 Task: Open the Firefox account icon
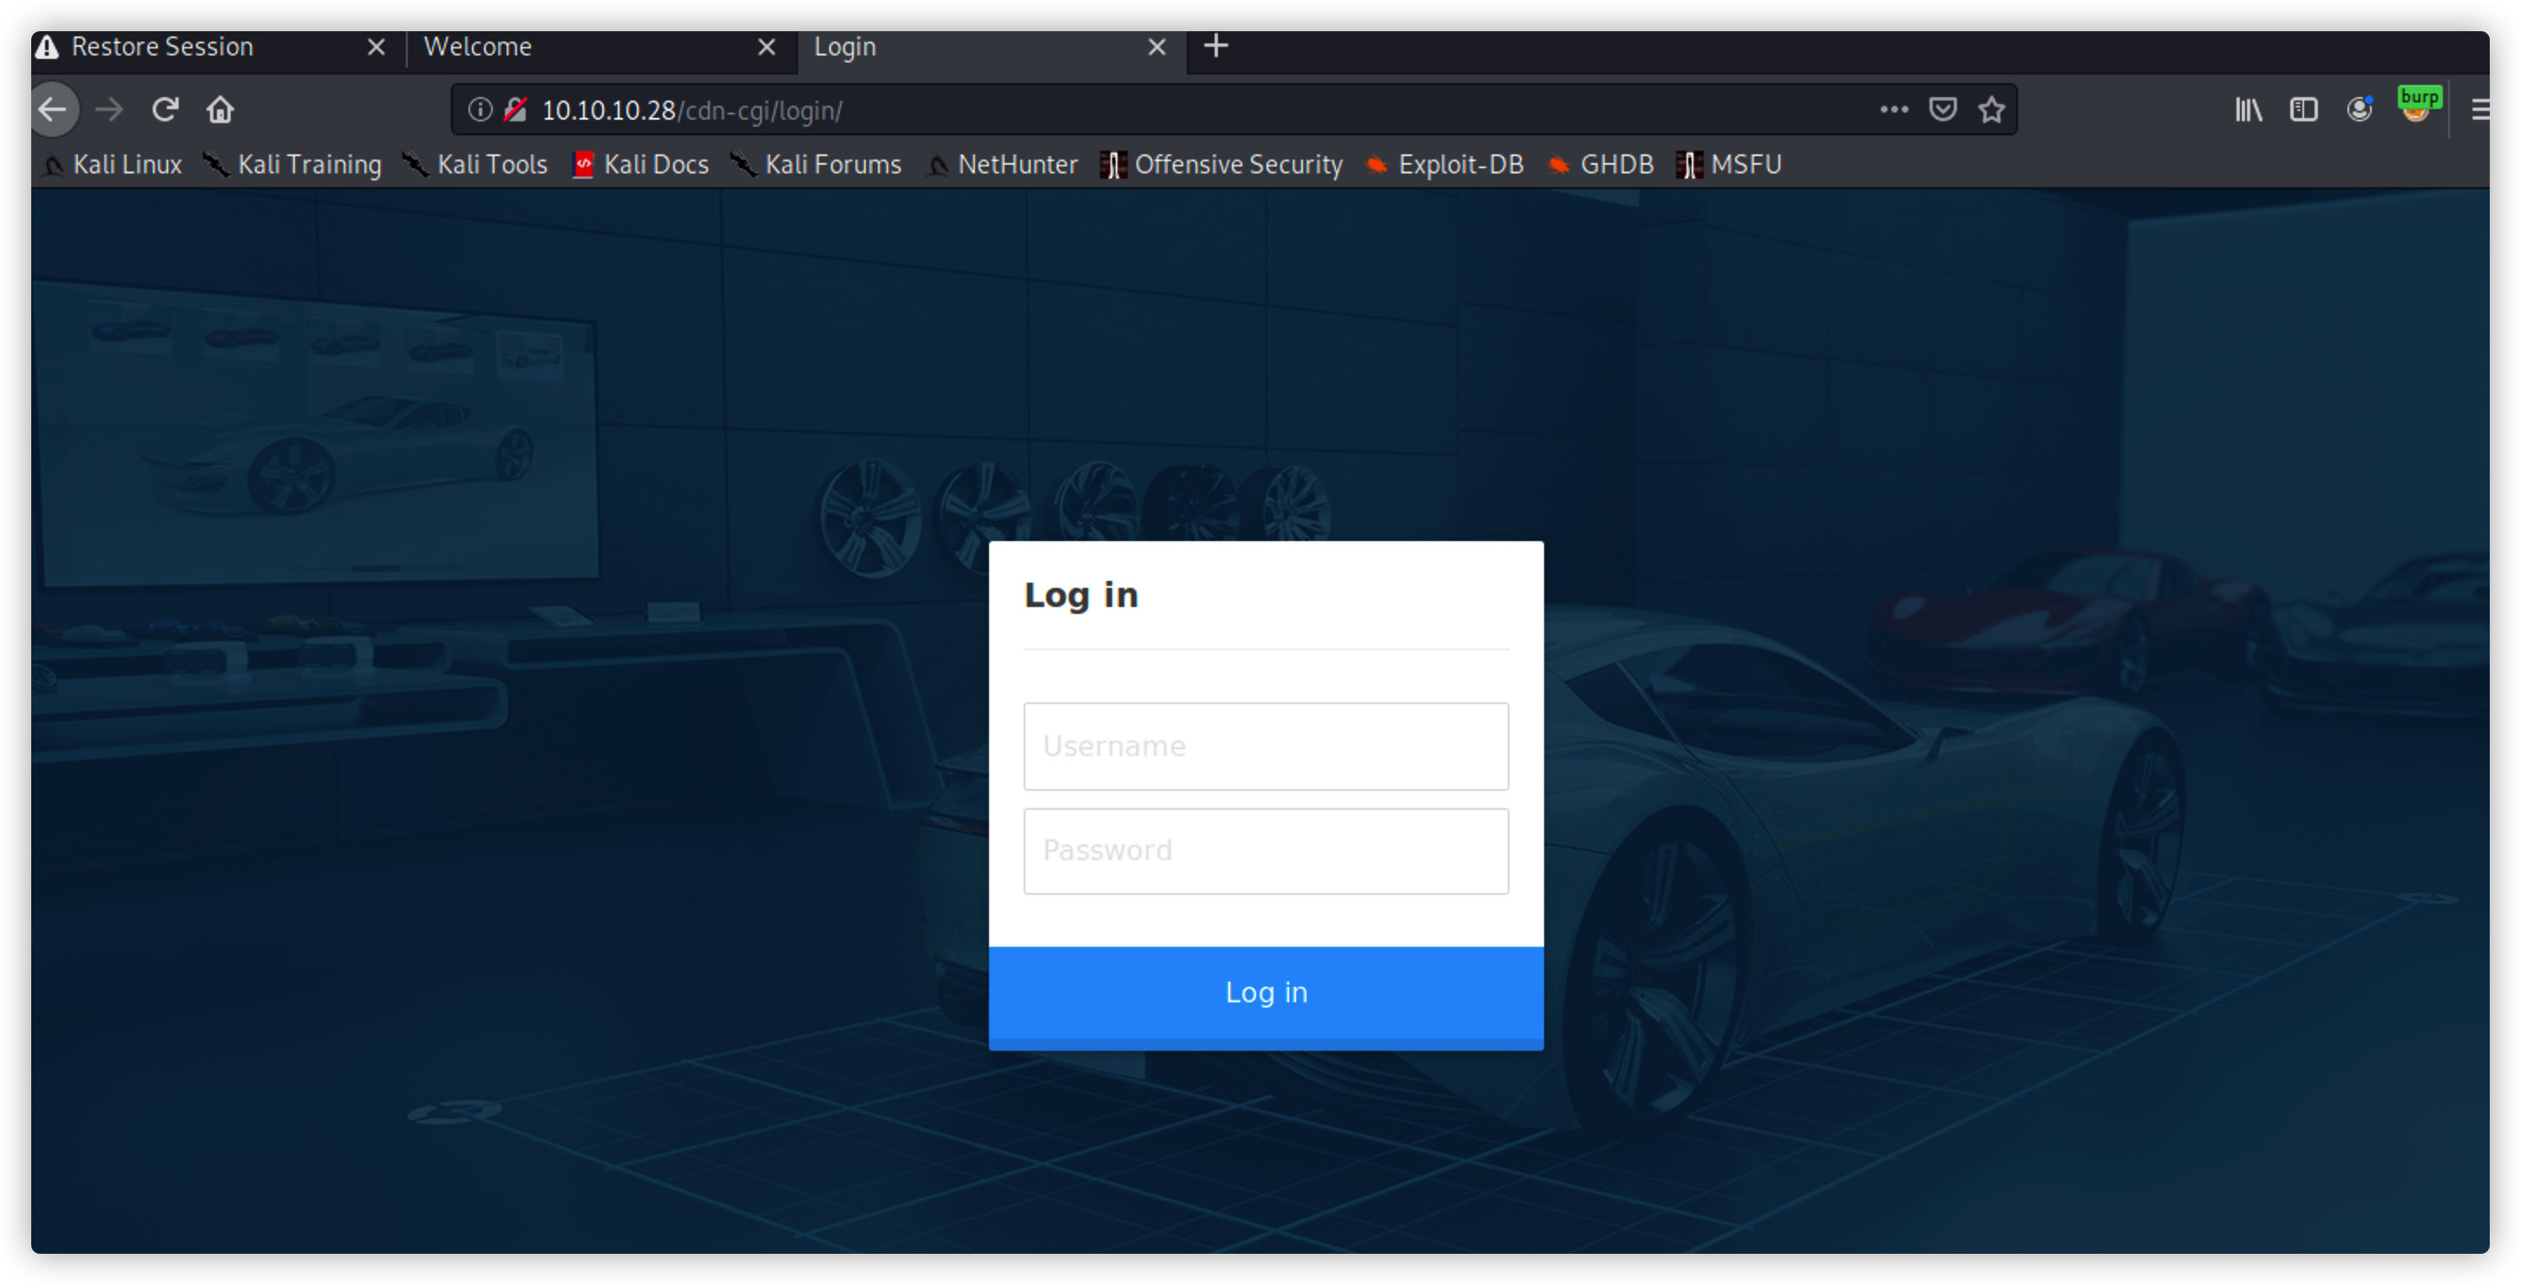tap(2360, 109)
